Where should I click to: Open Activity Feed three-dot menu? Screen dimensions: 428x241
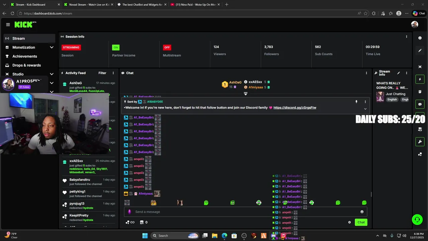tap(113, 73)
